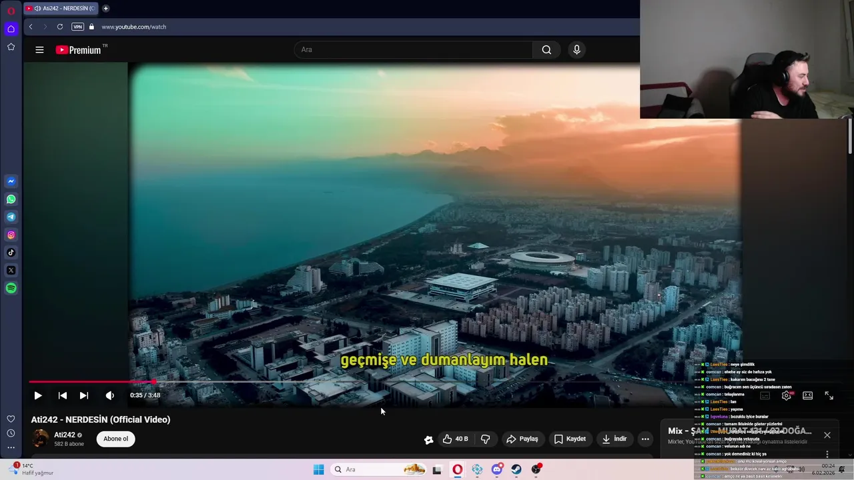
Task: Start voice search microphone
Action: click(577, 49)
